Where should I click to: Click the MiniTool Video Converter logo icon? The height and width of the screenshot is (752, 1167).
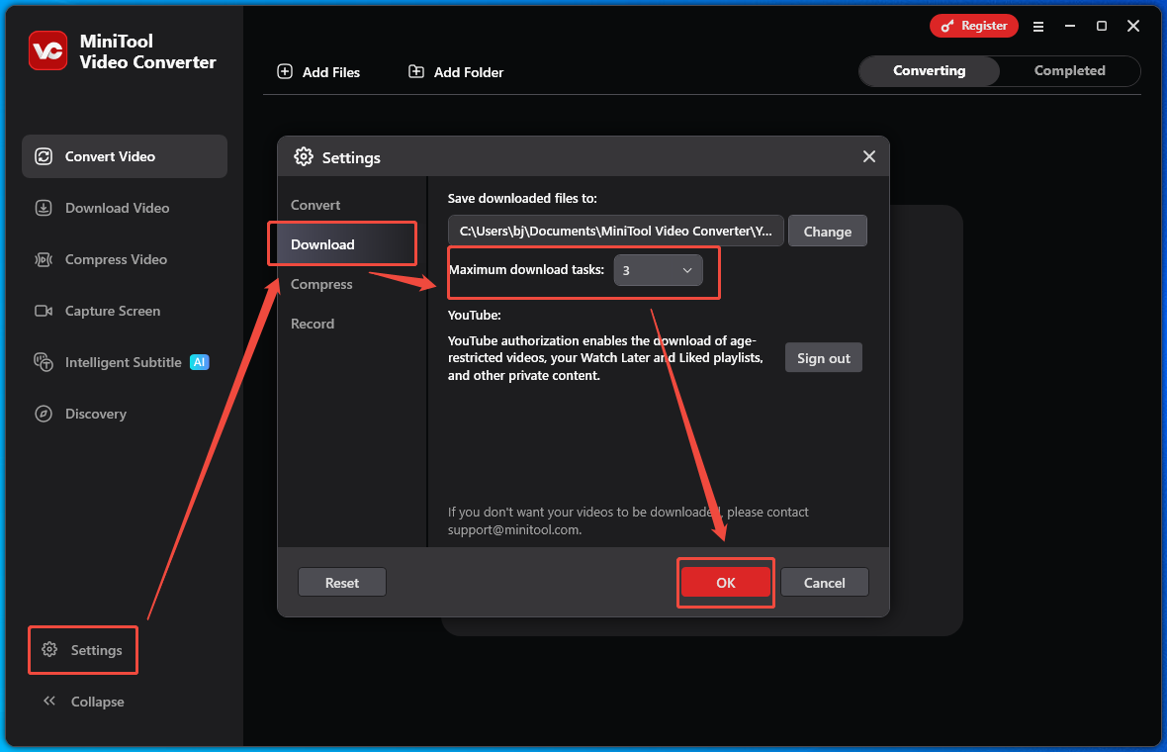48,50
